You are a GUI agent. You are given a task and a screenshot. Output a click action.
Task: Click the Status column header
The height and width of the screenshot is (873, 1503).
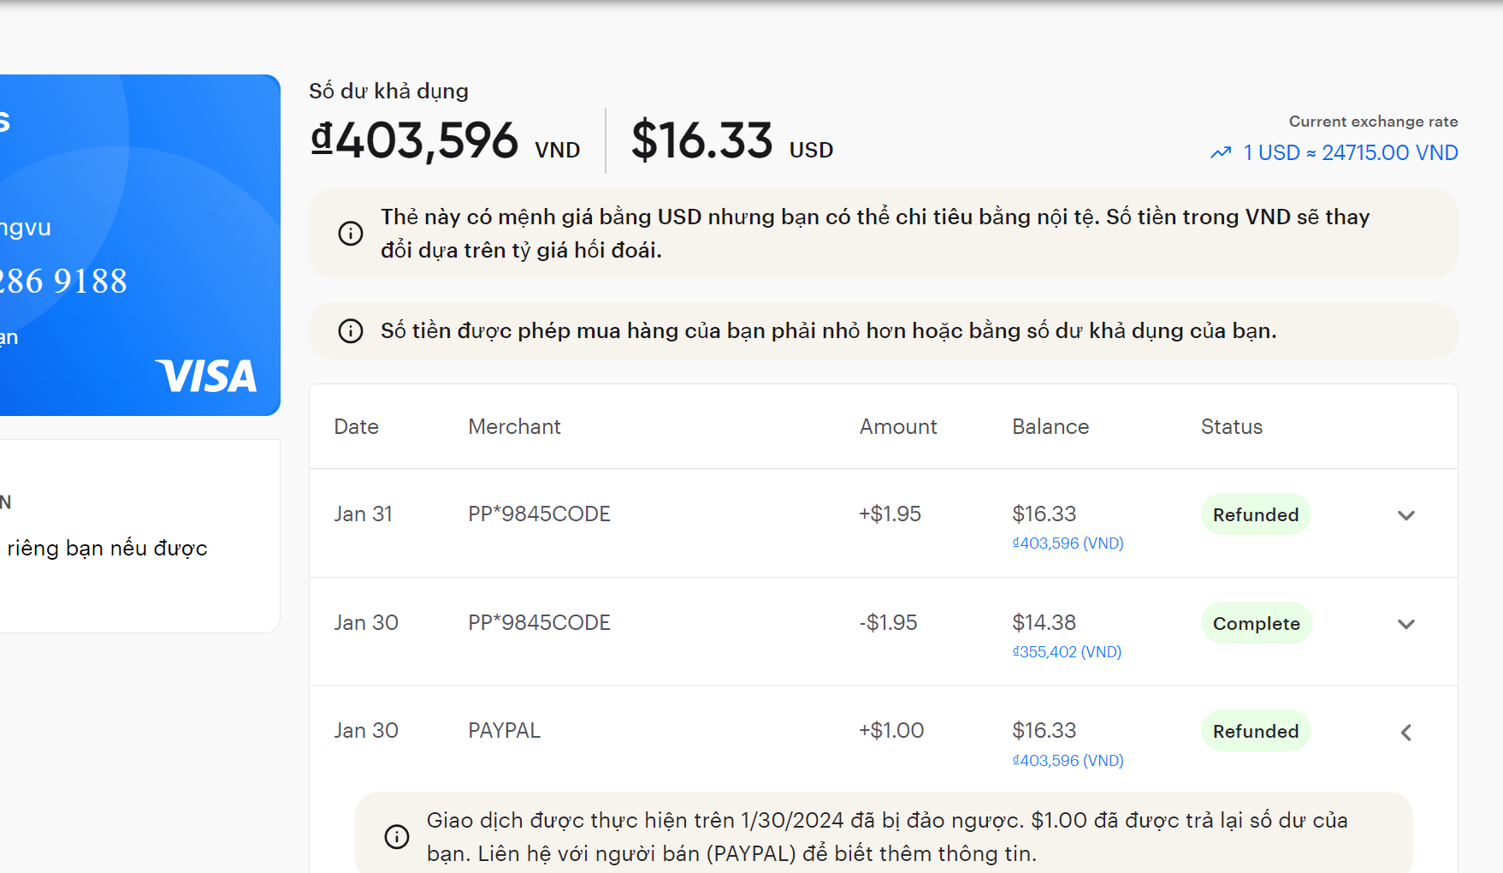(1231, 427)
